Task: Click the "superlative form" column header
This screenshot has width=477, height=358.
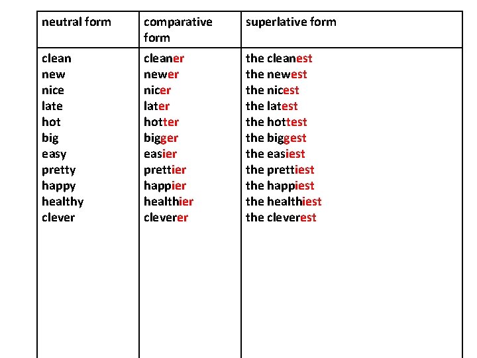Action: [x=291, y=22]
